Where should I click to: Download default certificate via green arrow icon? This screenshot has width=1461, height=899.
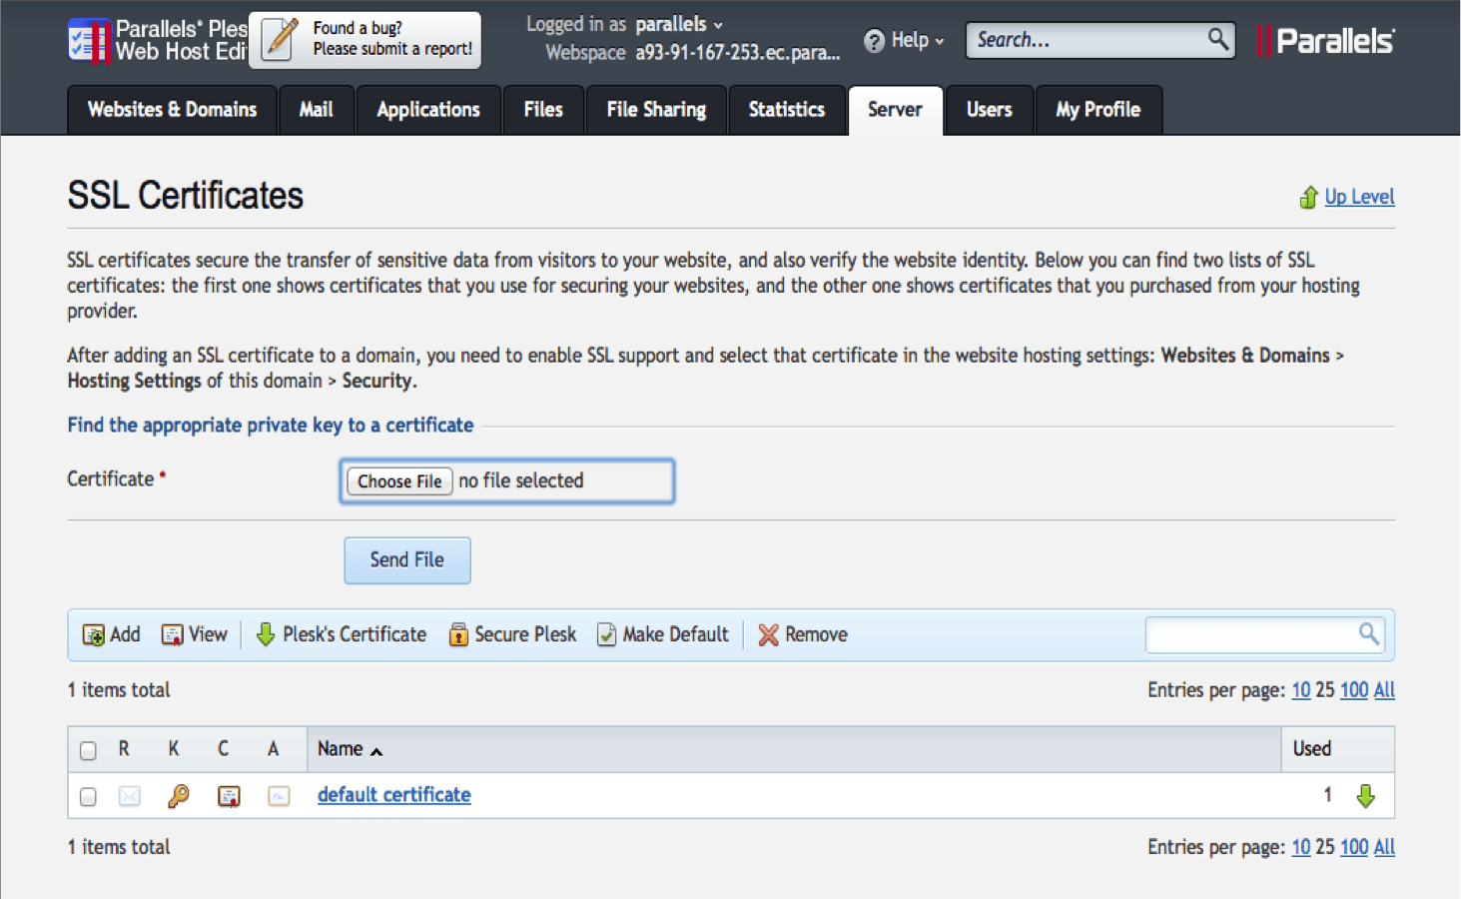pyautogui.click(x=1365, y=796)
